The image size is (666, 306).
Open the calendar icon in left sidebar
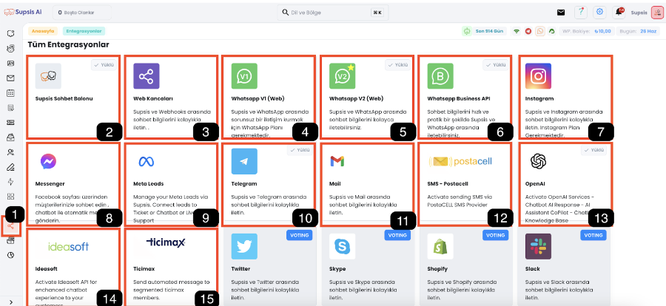pos(10,92)
